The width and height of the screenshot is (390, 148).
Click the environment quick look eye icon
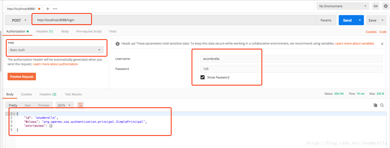pos(376,6)
